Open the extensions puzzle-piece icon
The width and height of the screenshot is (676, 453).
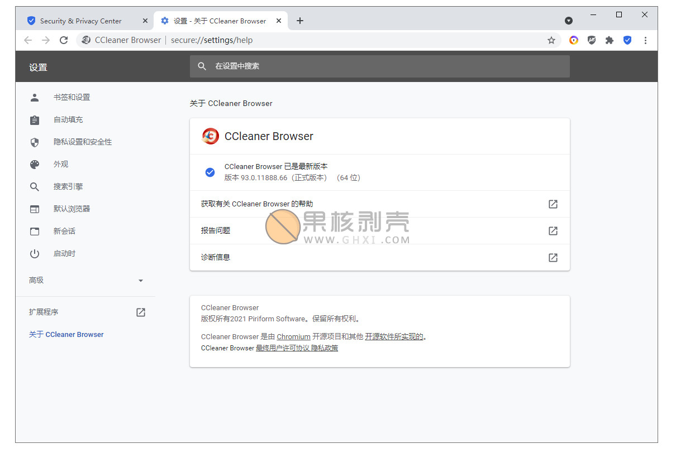coord(610,40)
